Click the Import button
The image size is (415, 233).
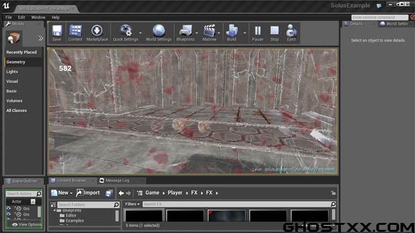click(x=88, y=193)
